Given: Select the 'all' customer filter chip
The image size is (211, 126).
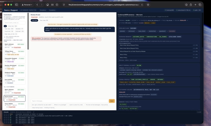Looking at the screenshot, I should (5, 26).
